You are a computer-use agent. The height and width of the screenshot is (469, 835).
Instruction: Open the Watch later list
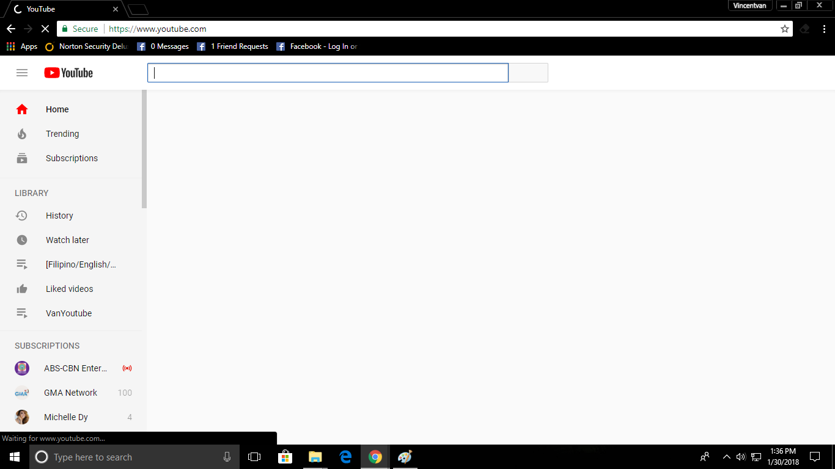click(71, 240)
